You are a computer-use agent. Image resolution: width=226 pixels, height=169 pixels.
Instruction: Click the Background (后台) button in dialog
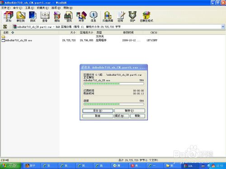pos(98,111)
